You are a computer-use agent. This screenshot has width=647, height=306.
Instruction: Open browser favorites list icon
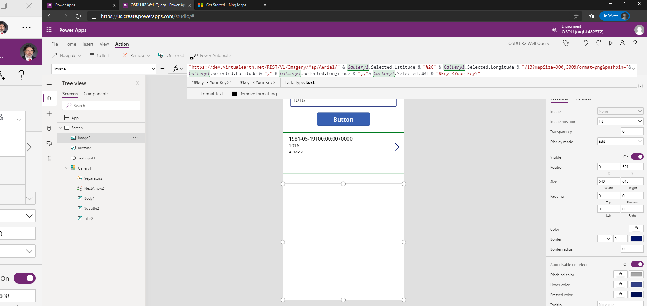pyautogui.click(x=591, y=16)
